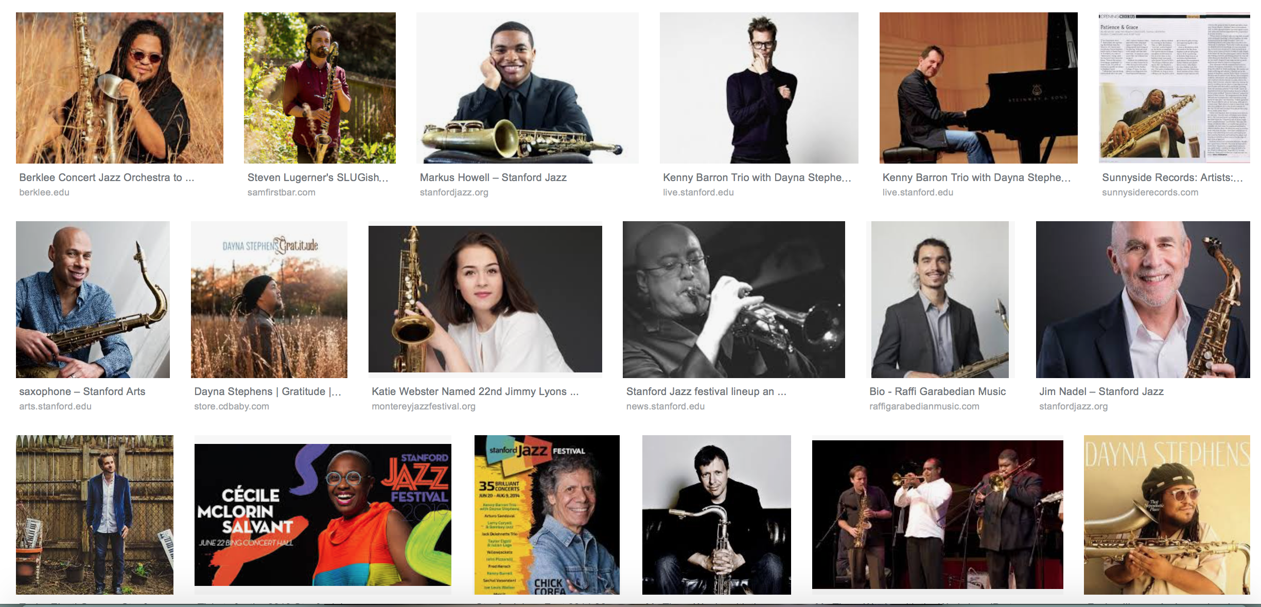Click the Markus Howell – Stanford Jazz title
The image size is (1261, 607).
click(x=493, y=177)
